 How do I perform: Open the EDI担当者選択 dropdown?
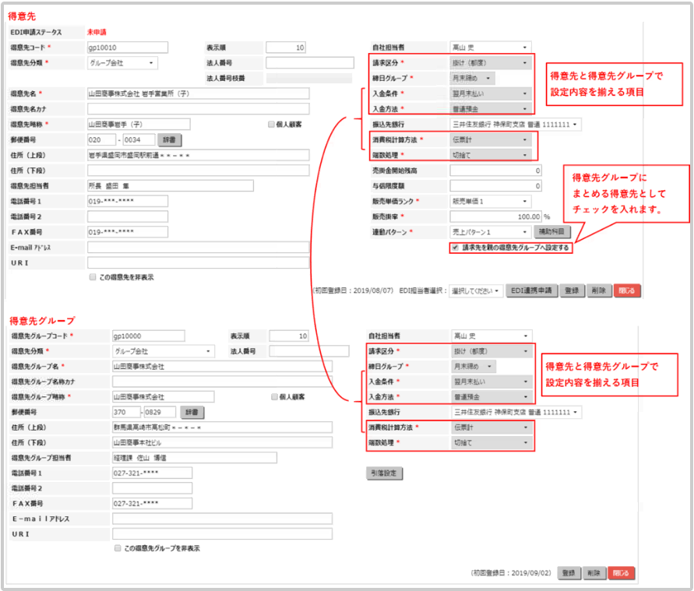[475, 290]
